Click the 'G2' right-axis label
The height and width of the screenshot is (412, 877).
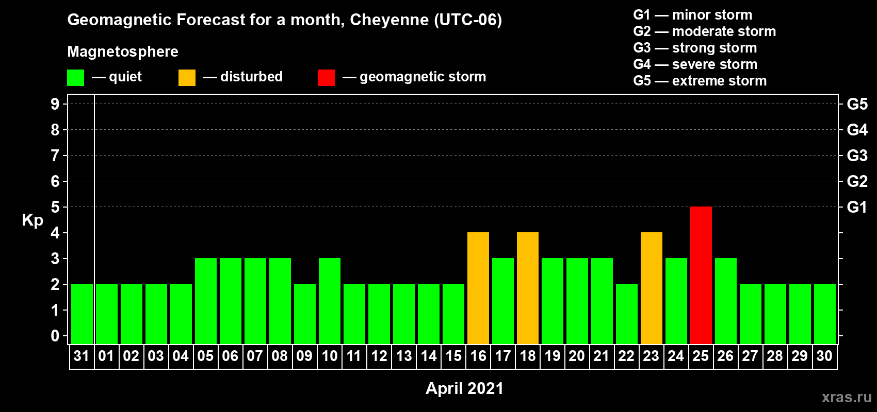tap(857, 181)
